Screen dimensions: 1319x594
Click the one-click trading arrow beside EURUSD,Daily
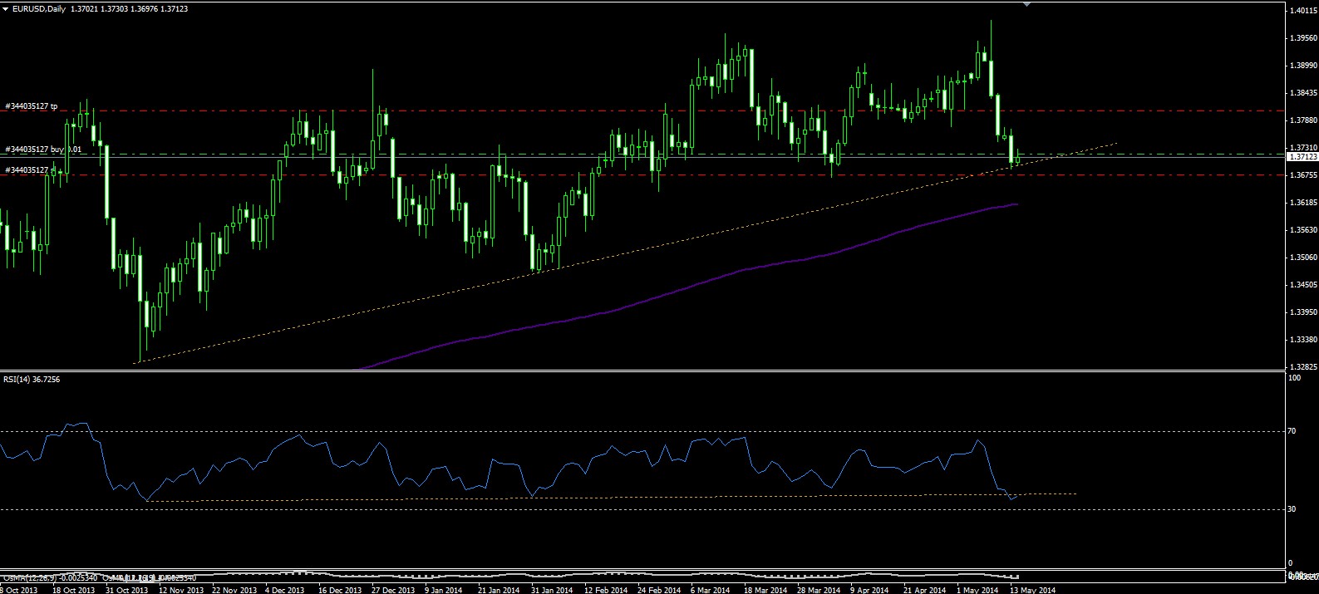[6, 7]
